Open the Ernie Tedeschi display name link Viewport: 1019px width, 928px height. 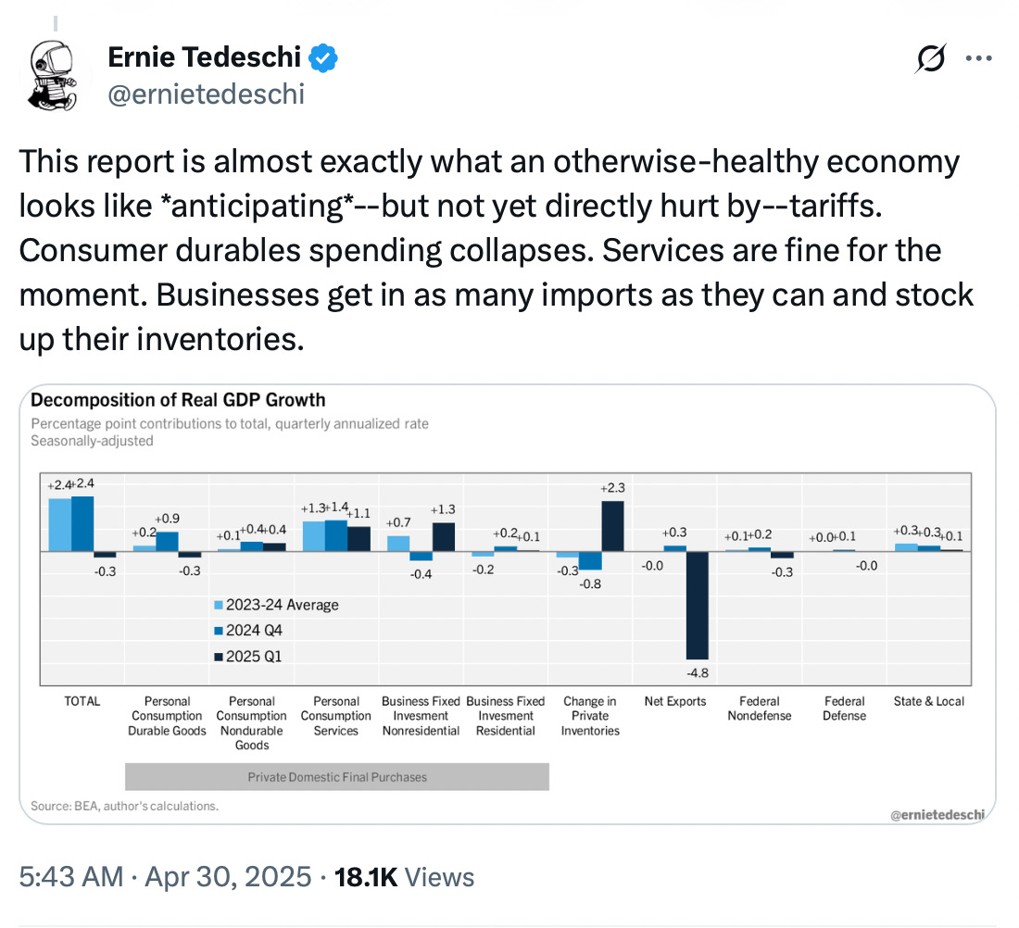pyautogui.click(x=204, y=57)
